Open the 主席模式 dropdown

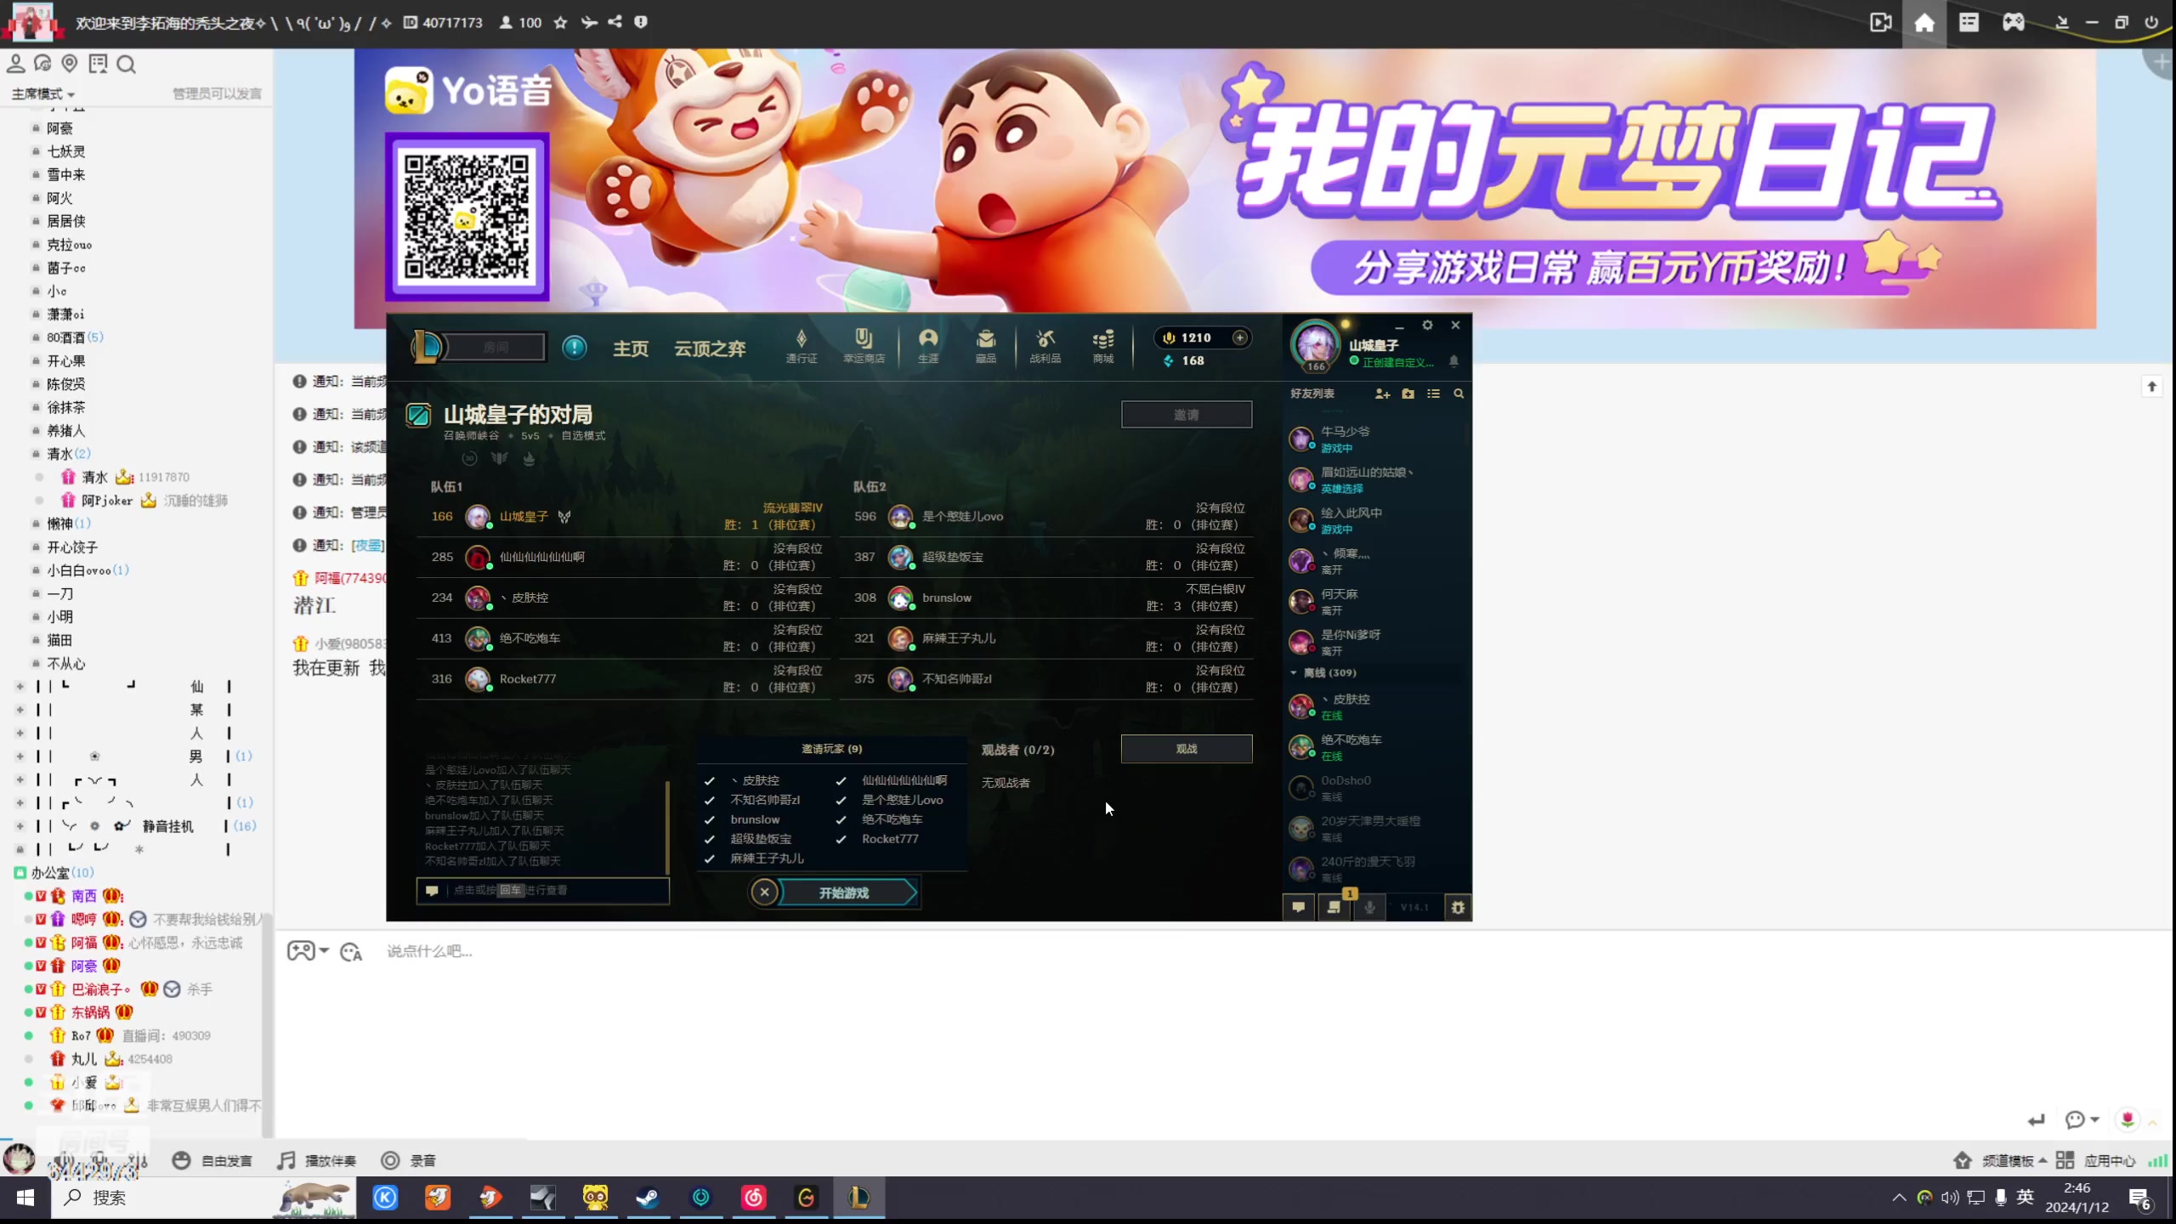tap(43, 93)
